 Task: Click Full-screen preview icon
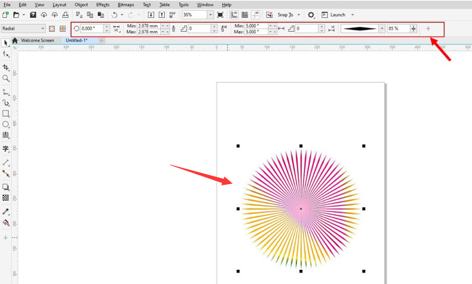coord(220,15)
